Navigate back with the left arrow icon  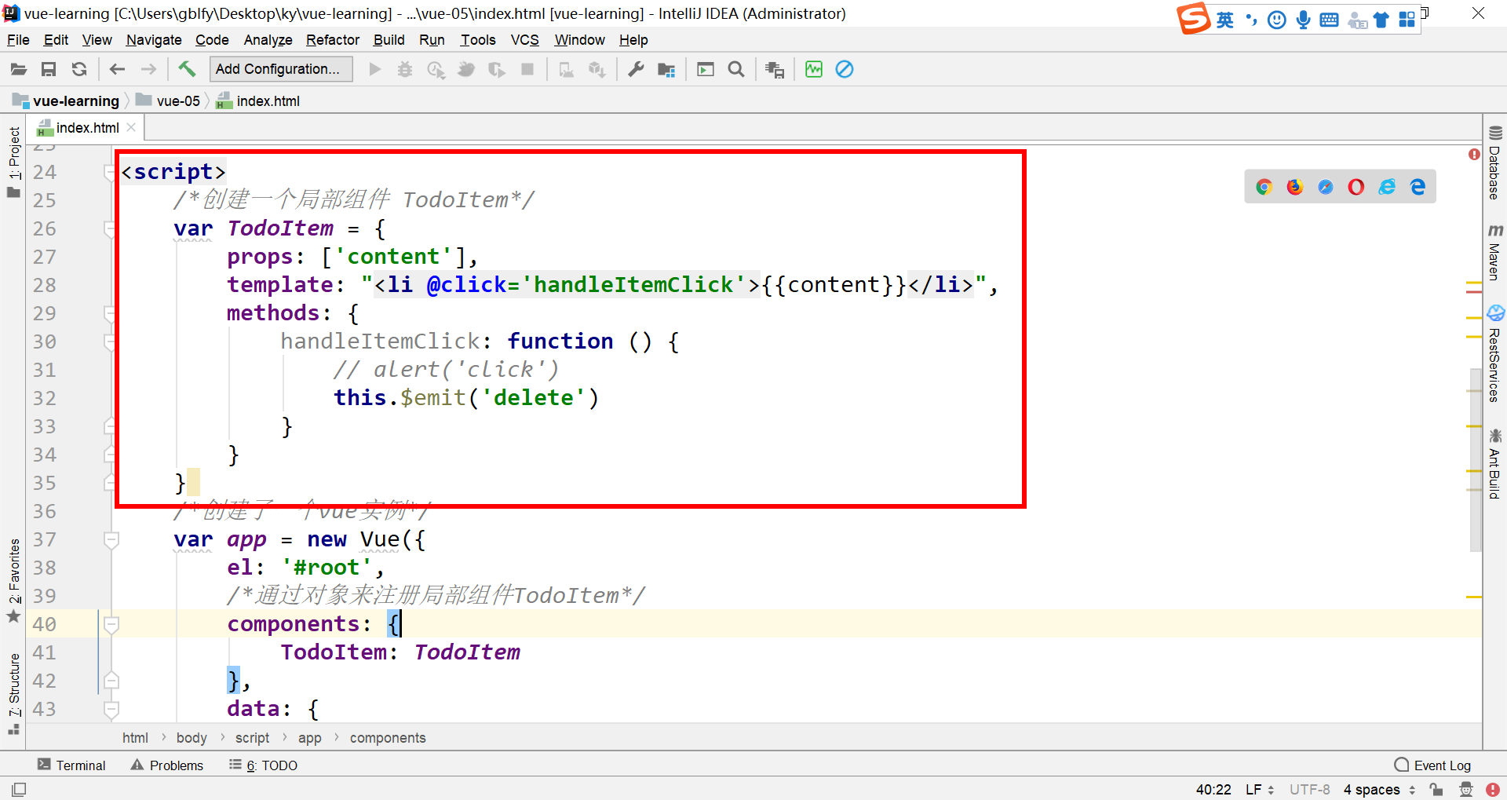click(x=117, y=70)
